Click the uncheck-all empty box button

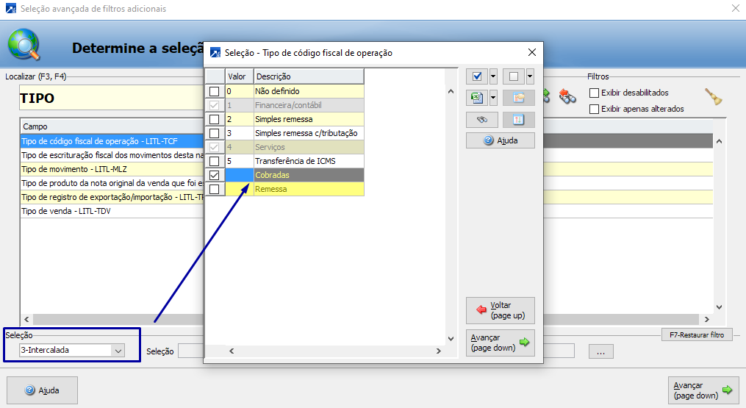513,76
